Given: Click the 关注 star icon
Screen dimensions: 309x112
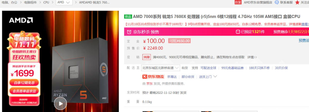Looking at the screenshot, I should tap(297, 2).
